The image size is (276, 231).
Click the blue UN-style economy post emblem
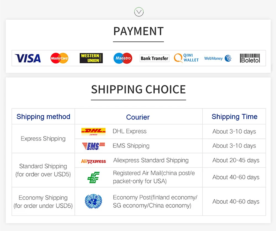(x=93, y=201)
